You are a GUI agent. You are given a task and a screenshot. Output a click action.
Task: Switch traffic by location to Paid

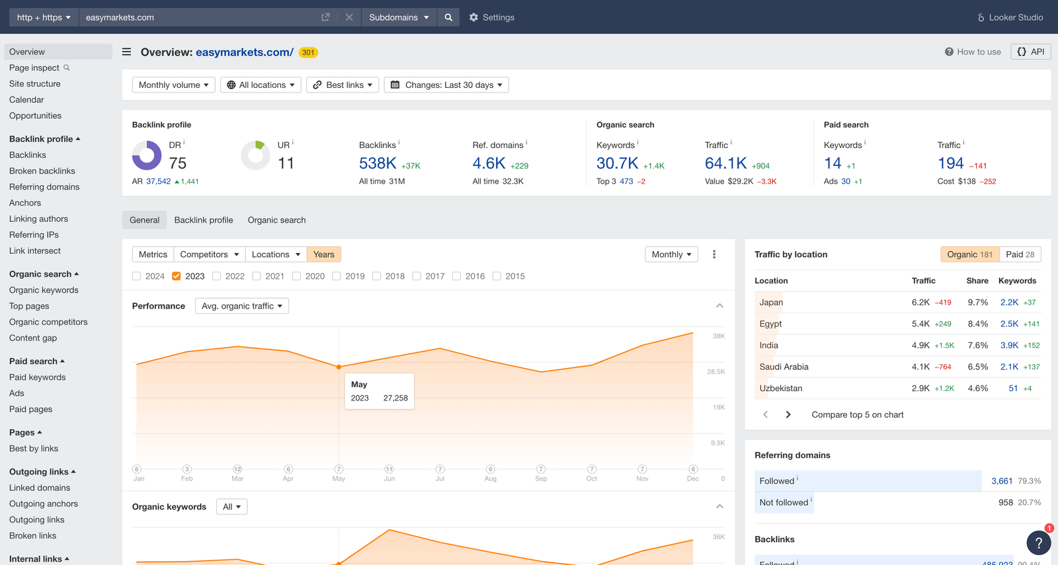coord(1020,254)
